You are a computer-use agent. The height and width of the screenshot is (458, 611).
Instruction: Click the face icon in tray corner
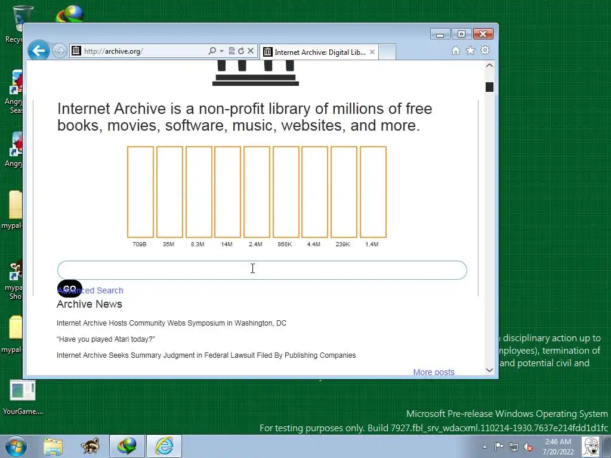click(591, 447)
